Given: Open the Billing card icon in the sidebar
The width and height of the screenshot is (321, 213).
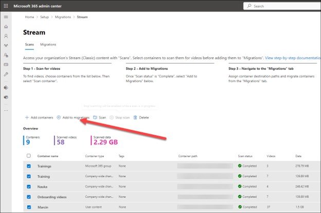Looking at the screenshot, I should (6, 64).
